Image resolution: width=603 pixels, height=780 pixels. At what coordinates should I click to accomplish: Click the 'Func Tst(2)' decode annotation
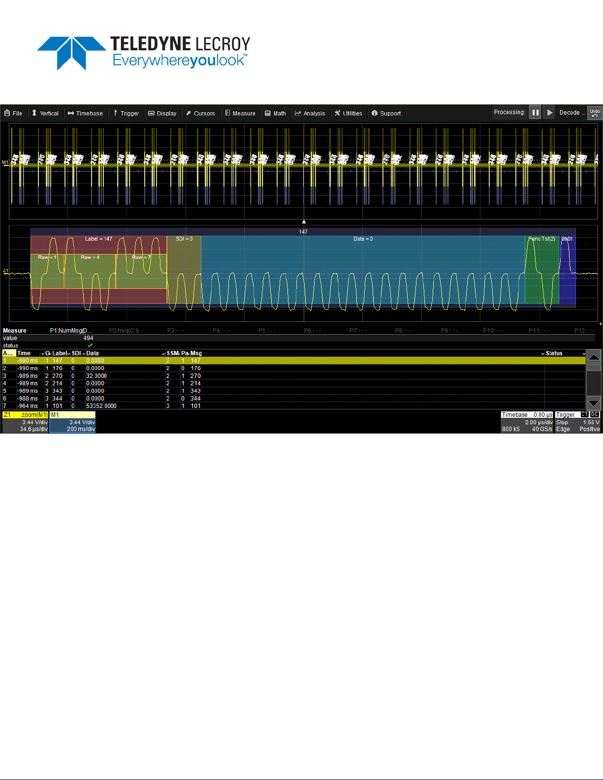[x=541, y=239]
